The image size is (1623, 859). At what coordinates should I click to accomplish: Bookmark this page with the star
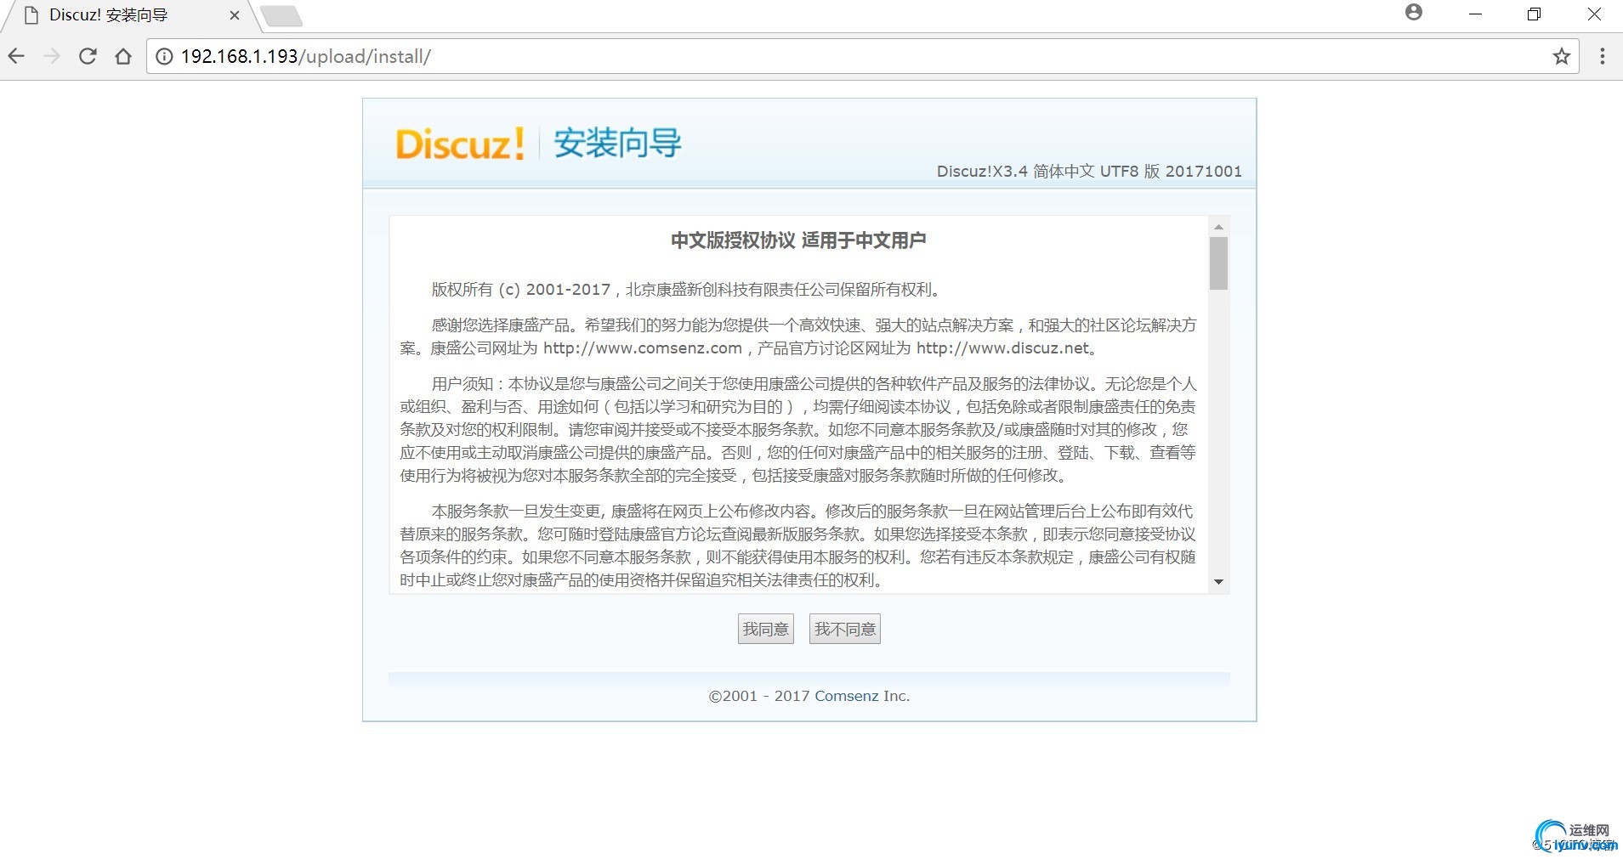click(x=1561, y=56)
